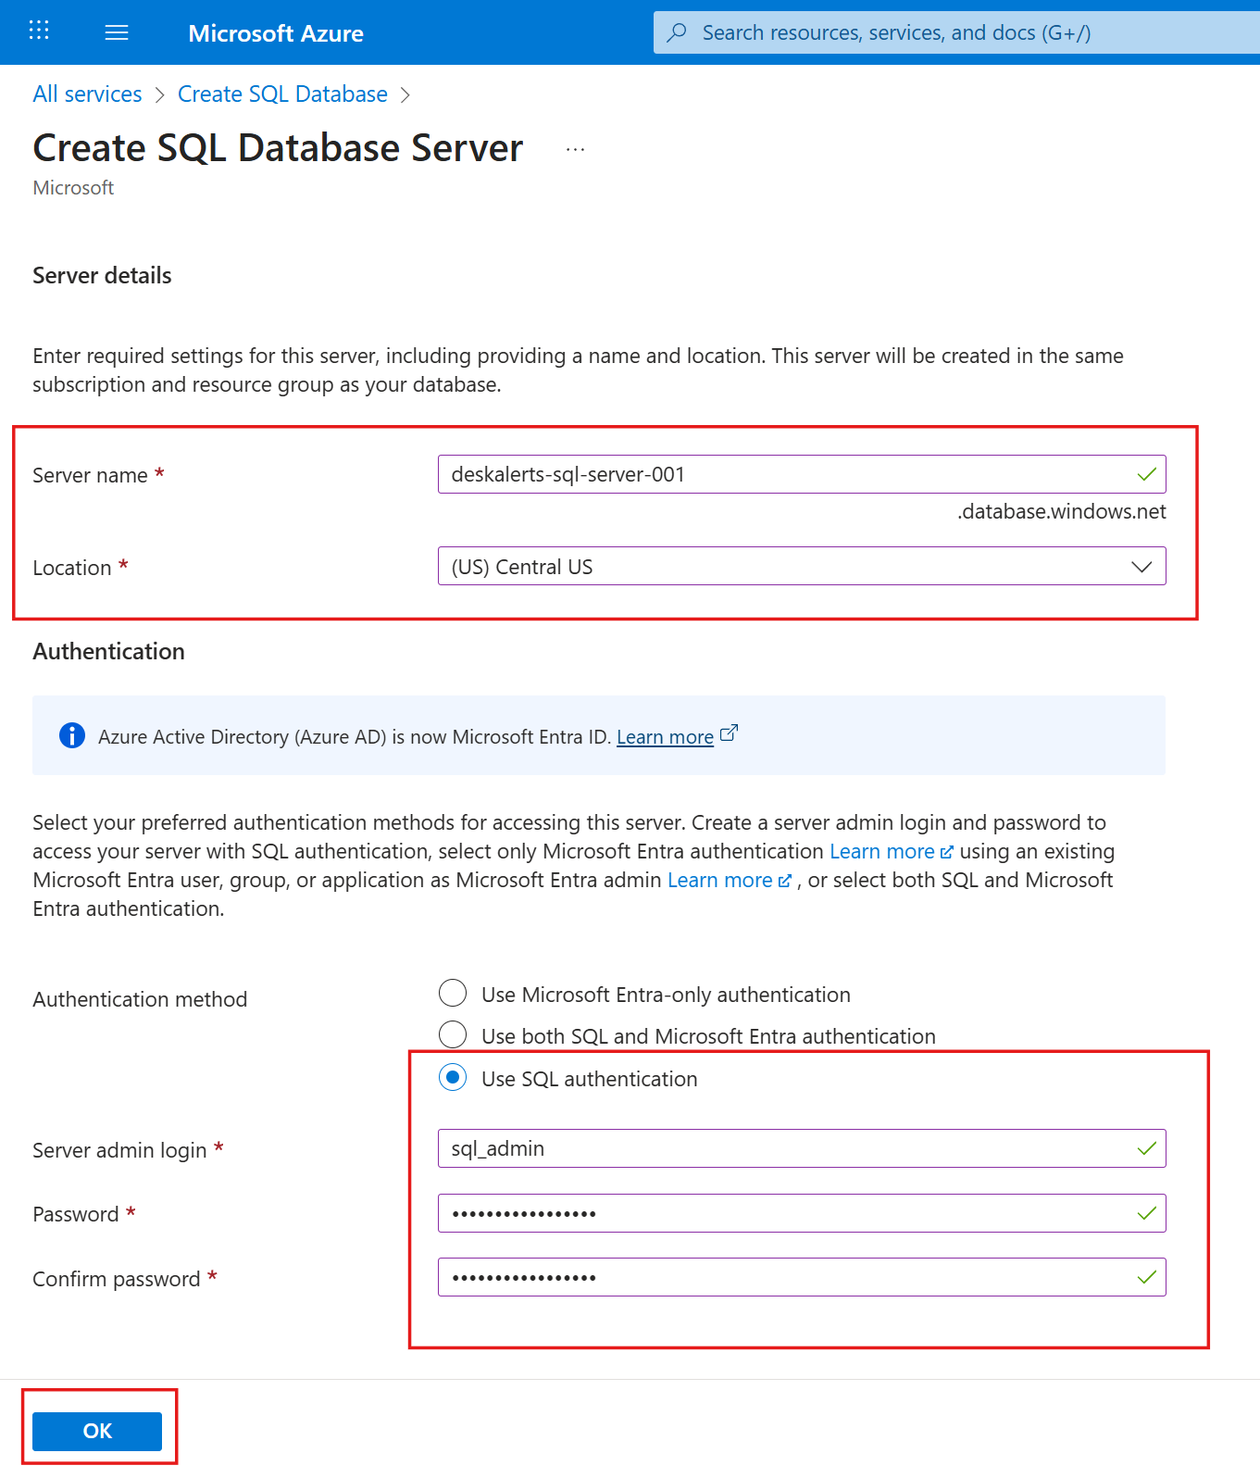
Task: Click the .database.windows.net suffix text
Action: click(1061, 511)
